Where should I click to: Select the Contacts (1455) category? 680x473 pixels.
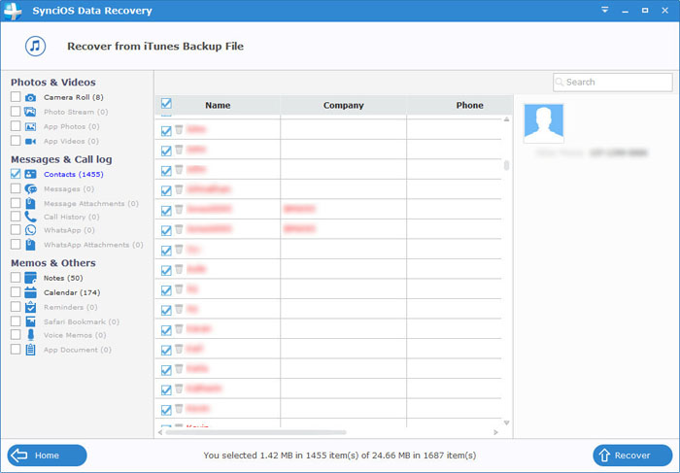point(73,174)
